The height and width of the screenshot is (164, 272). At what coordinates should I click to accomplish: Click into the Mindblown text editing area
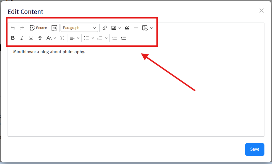coord(136,90)
